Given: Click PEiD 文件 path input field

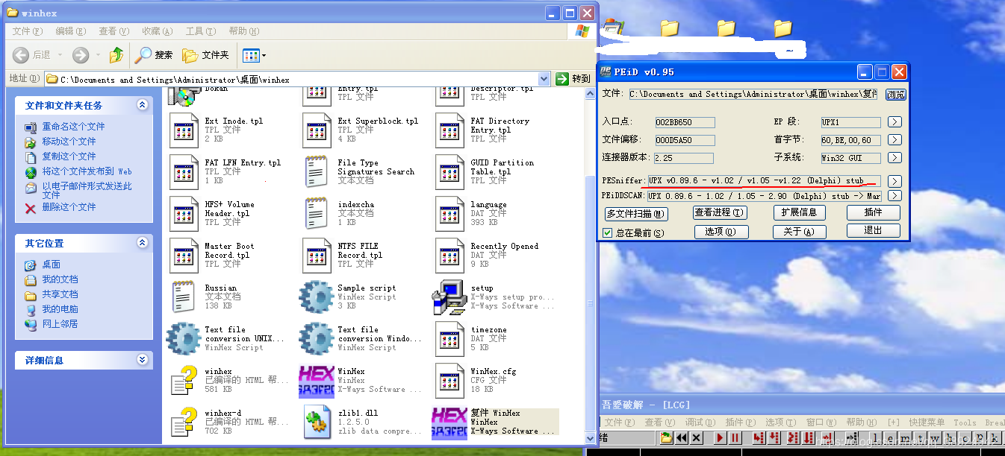Looking at the screenshot, I should [754, 95].
